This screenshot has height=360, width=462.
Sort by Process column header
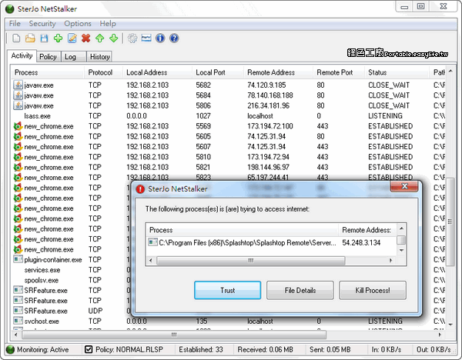click(49, 72)
